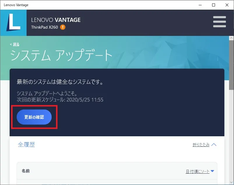The width and height of the screenshot is (234, 185).
Task: Click the システム アップデート page heading
Action: click(61, 55)
